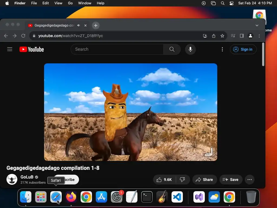This screenshot has width=277, height=208.
Task: Open Finder from the Dock
Action: [x=26, y=197]
